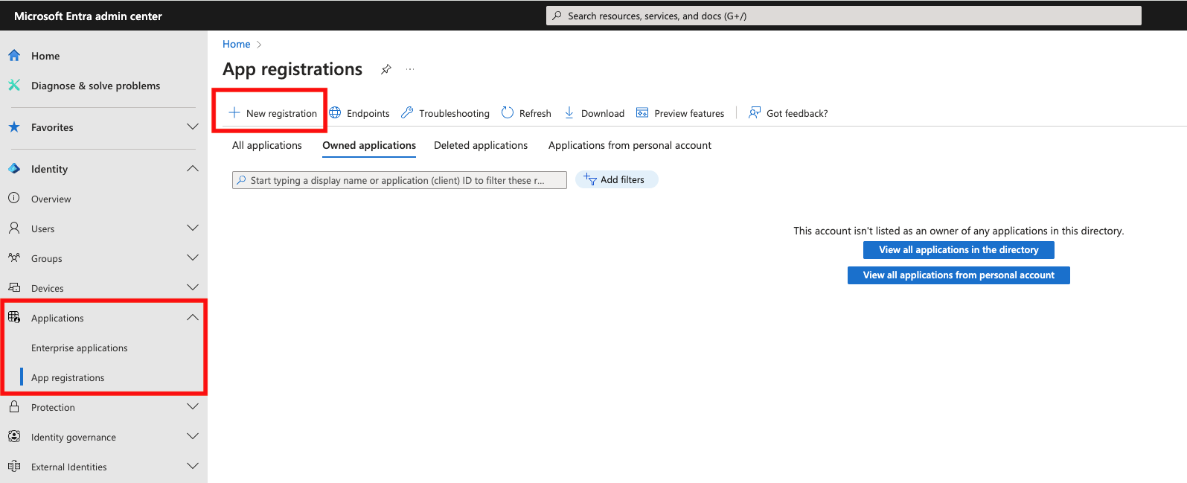Click the Refresh circular arrow icon
1187x483 pixels.
click(508, 112)
